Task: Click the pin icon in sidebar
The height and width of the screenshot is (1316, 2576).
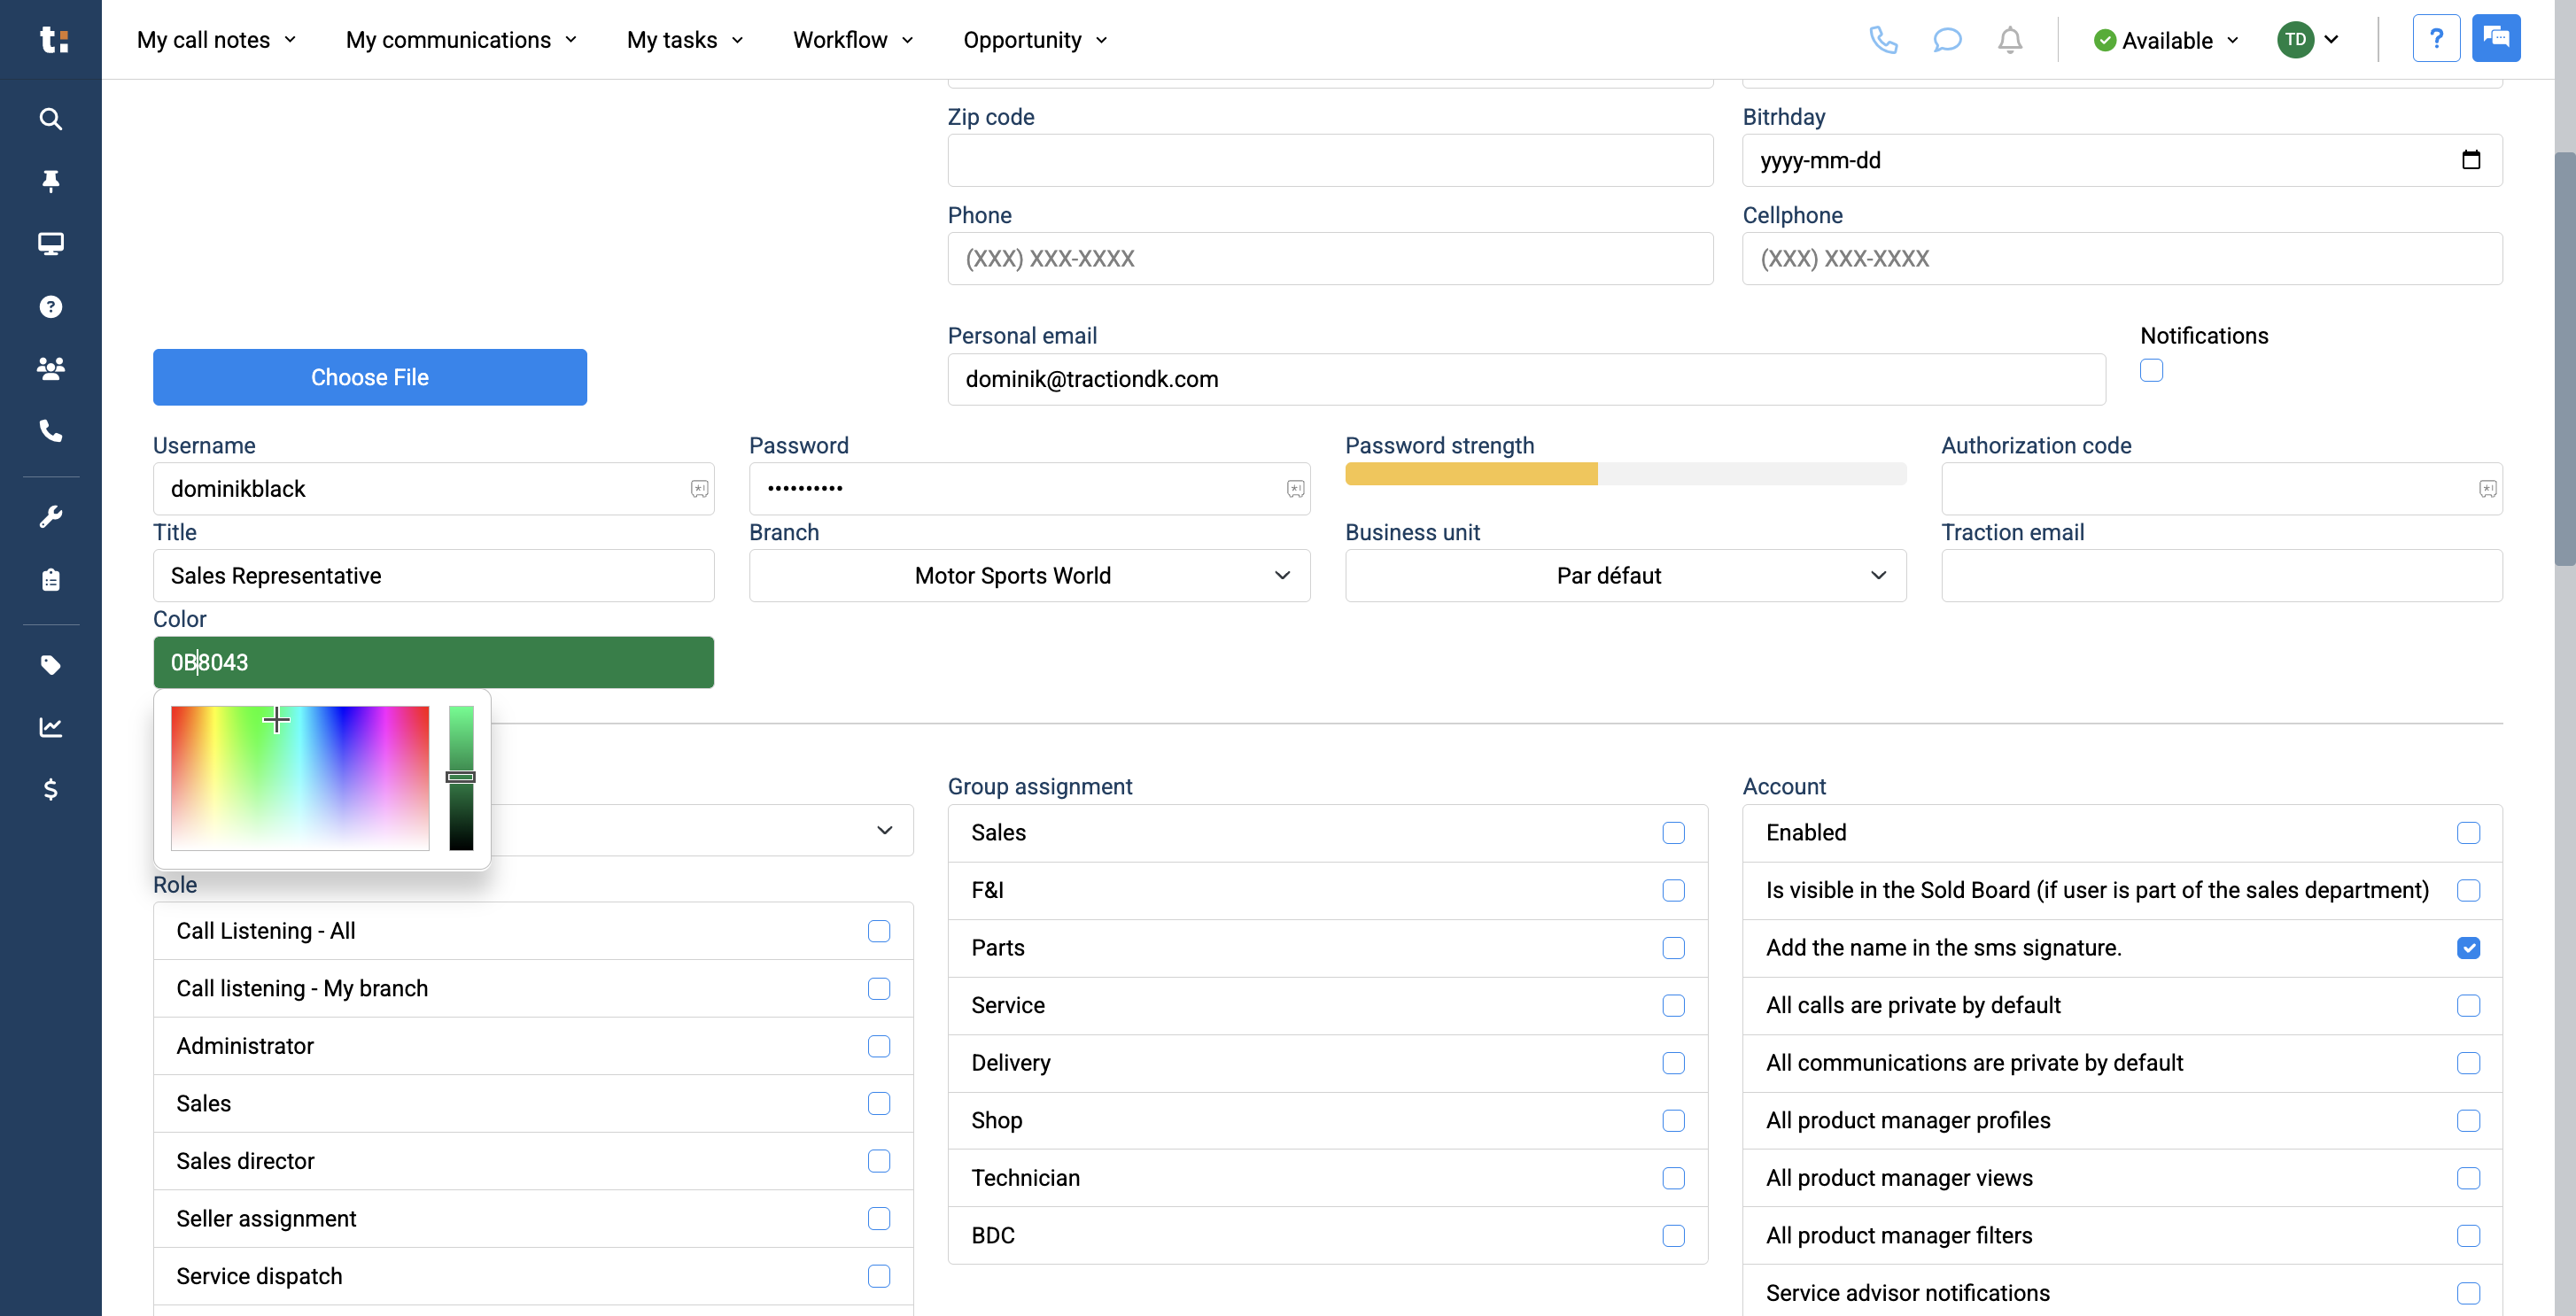Action: click(x=50, y=181)
